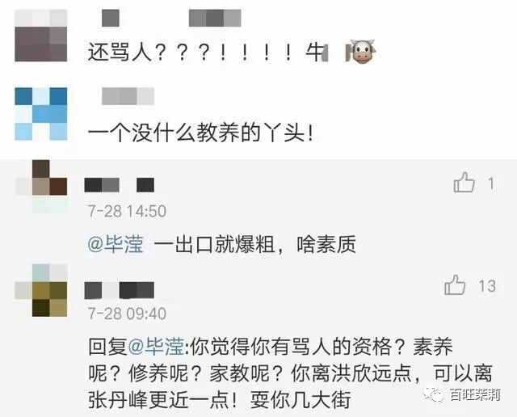The image size is (517, 417).
Task: Click the cow face emoji
Action: [x=362, y=51]
